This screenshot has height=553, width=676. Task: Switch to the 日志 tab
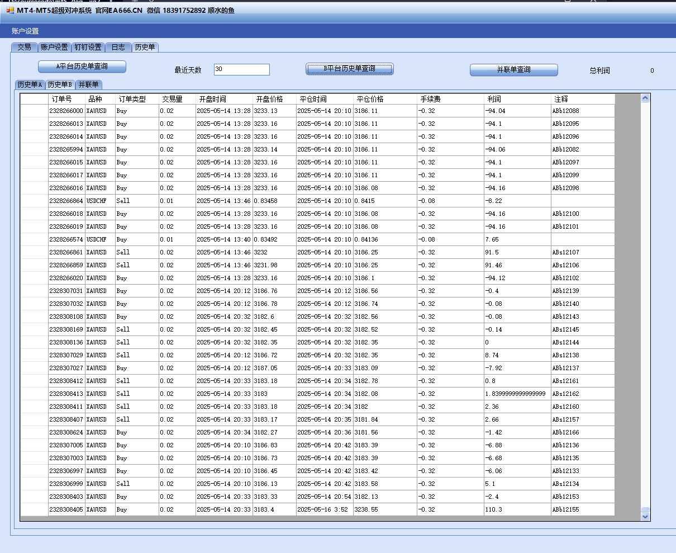tap(118, 48)
